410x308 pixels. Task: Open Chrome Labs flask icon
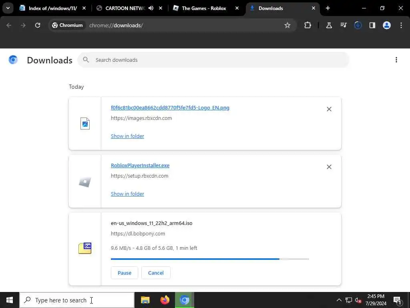[x=329, y=25]
